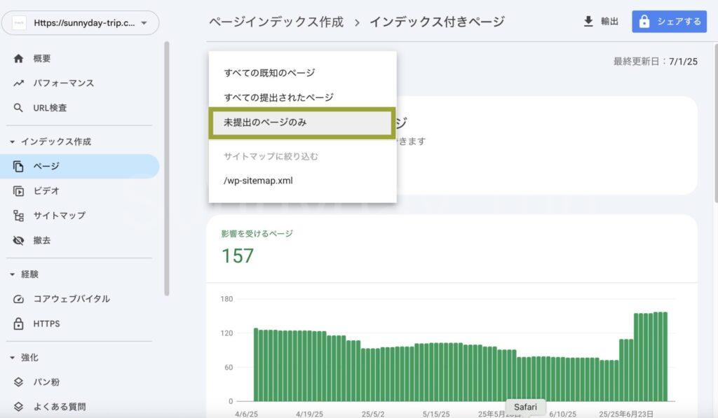Click ページインデックス作成 breadcrumb link
This screenshot has height=418, width=718.
[276, 22]
